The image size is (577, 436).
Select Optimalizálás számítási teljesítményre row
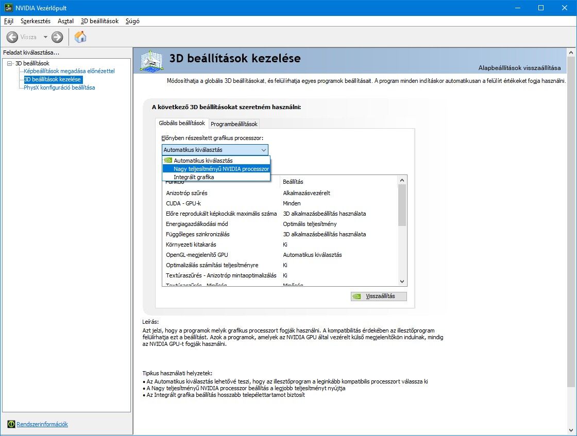coord(280,265)
